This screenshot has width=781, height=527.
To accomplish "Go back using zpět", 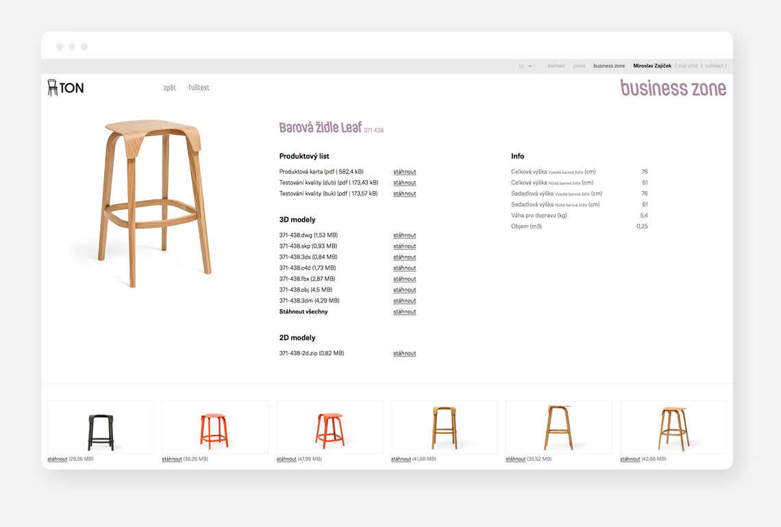I will click(x=169, y=88).
